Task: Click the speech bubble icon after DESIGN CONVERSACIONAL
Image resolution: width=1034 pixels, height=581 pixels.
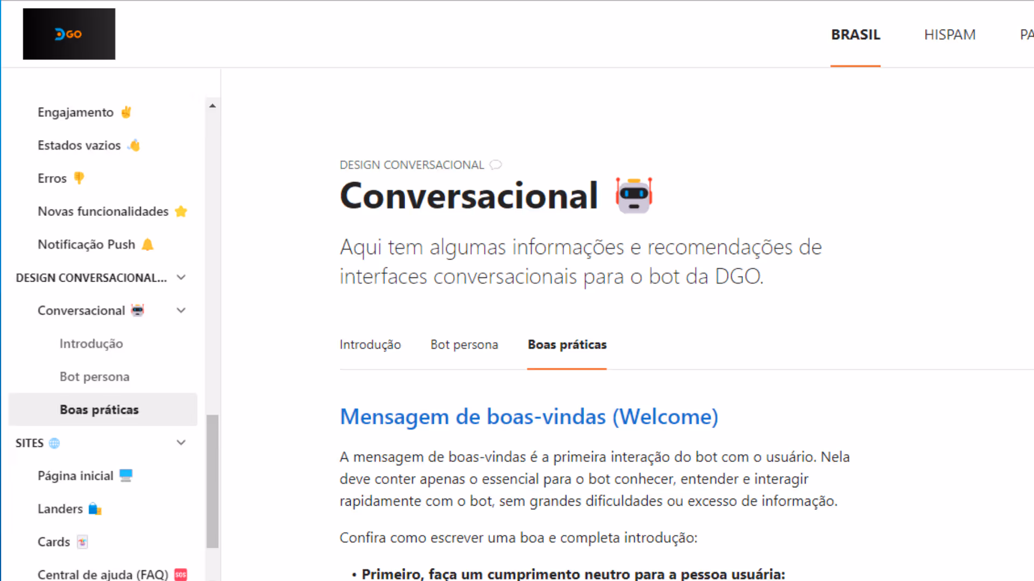Action: pos(496,165)
